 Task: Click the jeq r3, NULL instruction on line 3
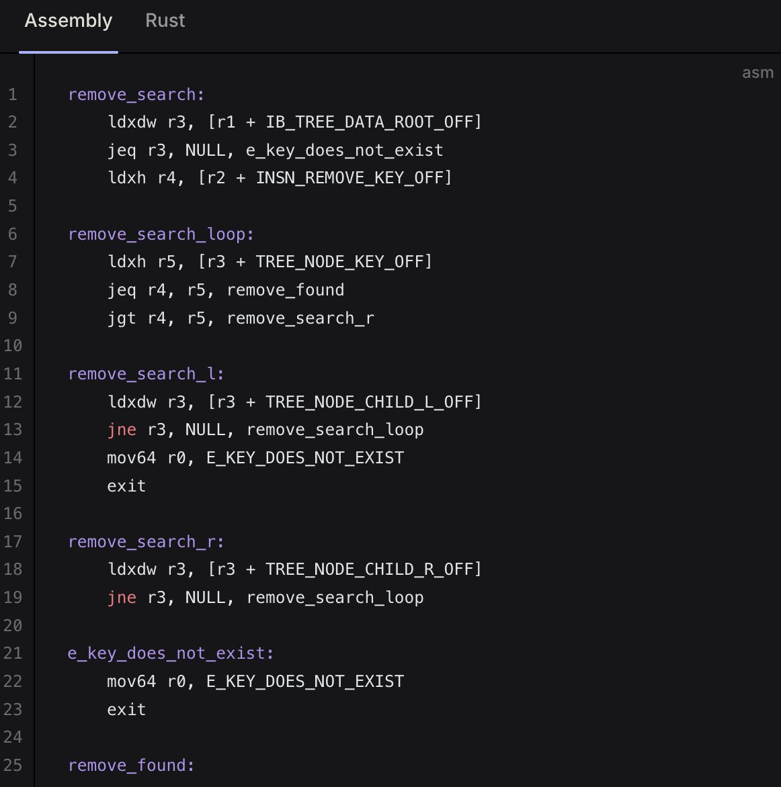coord(275,150)
